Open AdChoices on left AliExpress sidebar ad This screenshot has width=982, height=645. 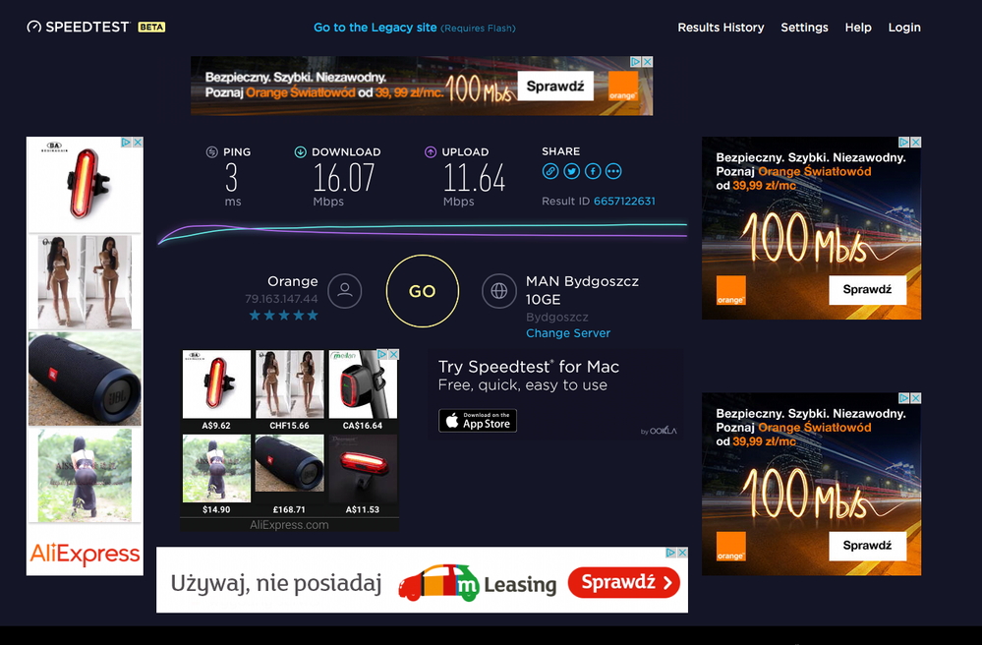click(x=126, y=143)
